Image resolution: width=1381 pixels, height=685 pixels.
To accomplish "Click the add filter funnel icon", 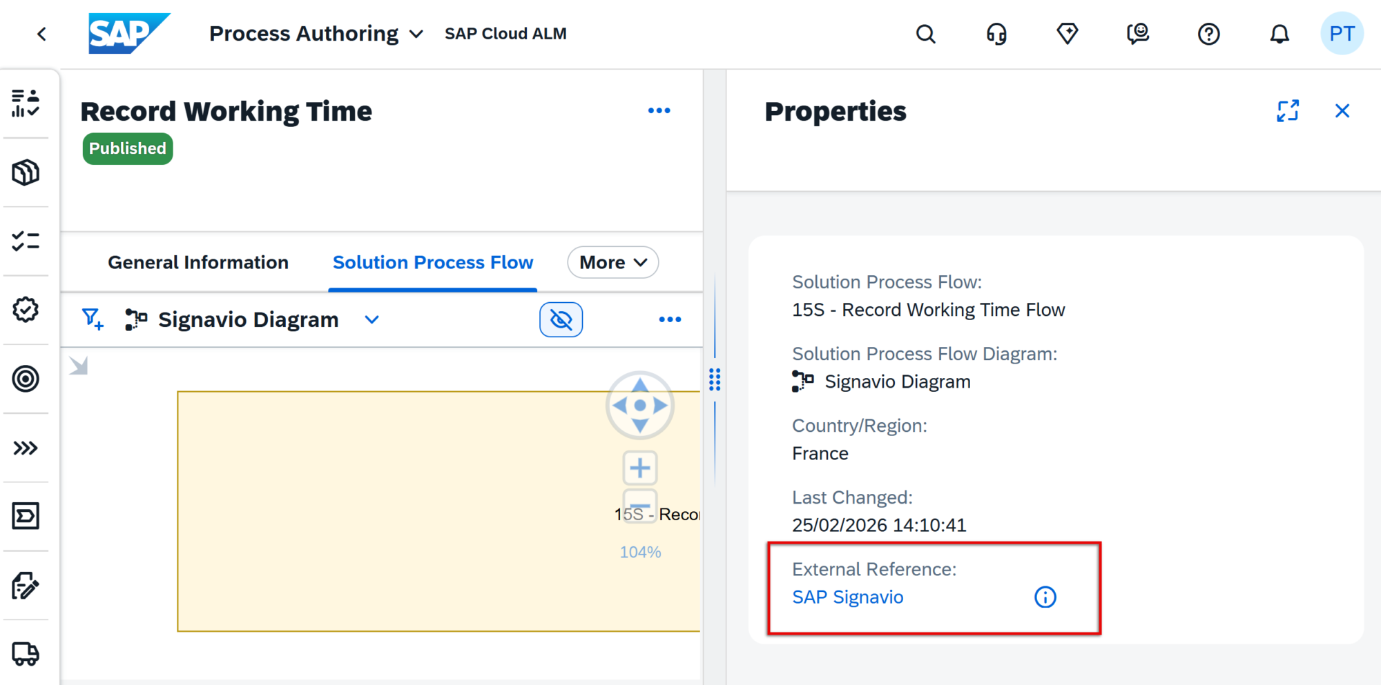I will [93, 319].
